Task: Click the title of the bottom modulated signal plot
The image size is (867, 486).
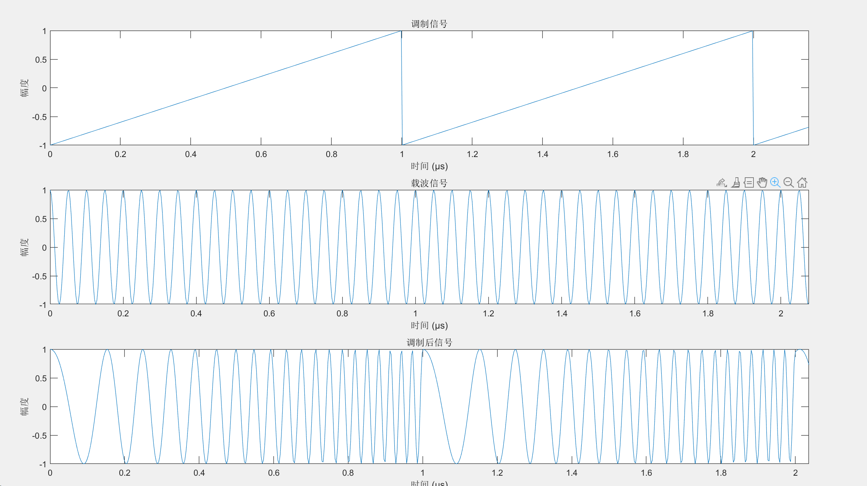Action: point(429,343)
